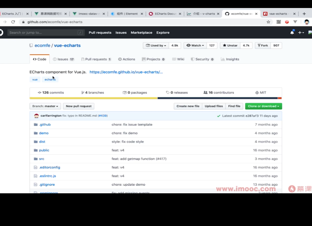Switch to the Issues repository tab

click(x=64, y=59)
